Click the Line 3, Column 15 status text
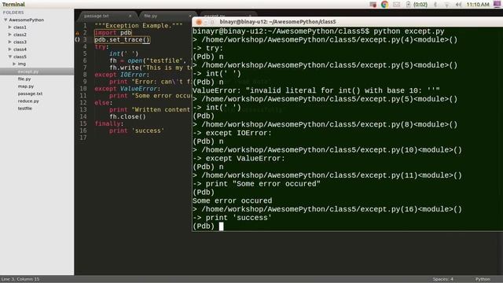The width and height of the screenshot is (503, 283). pyautogui.click(x=20, y=279)
